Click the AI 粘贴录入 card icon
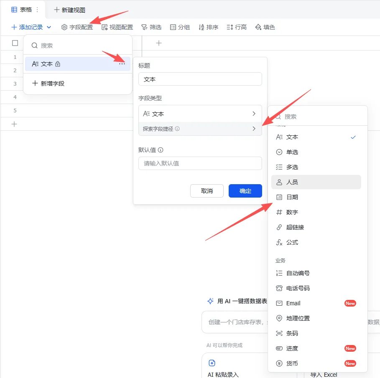380x378 pixels. tap(212, 363)
